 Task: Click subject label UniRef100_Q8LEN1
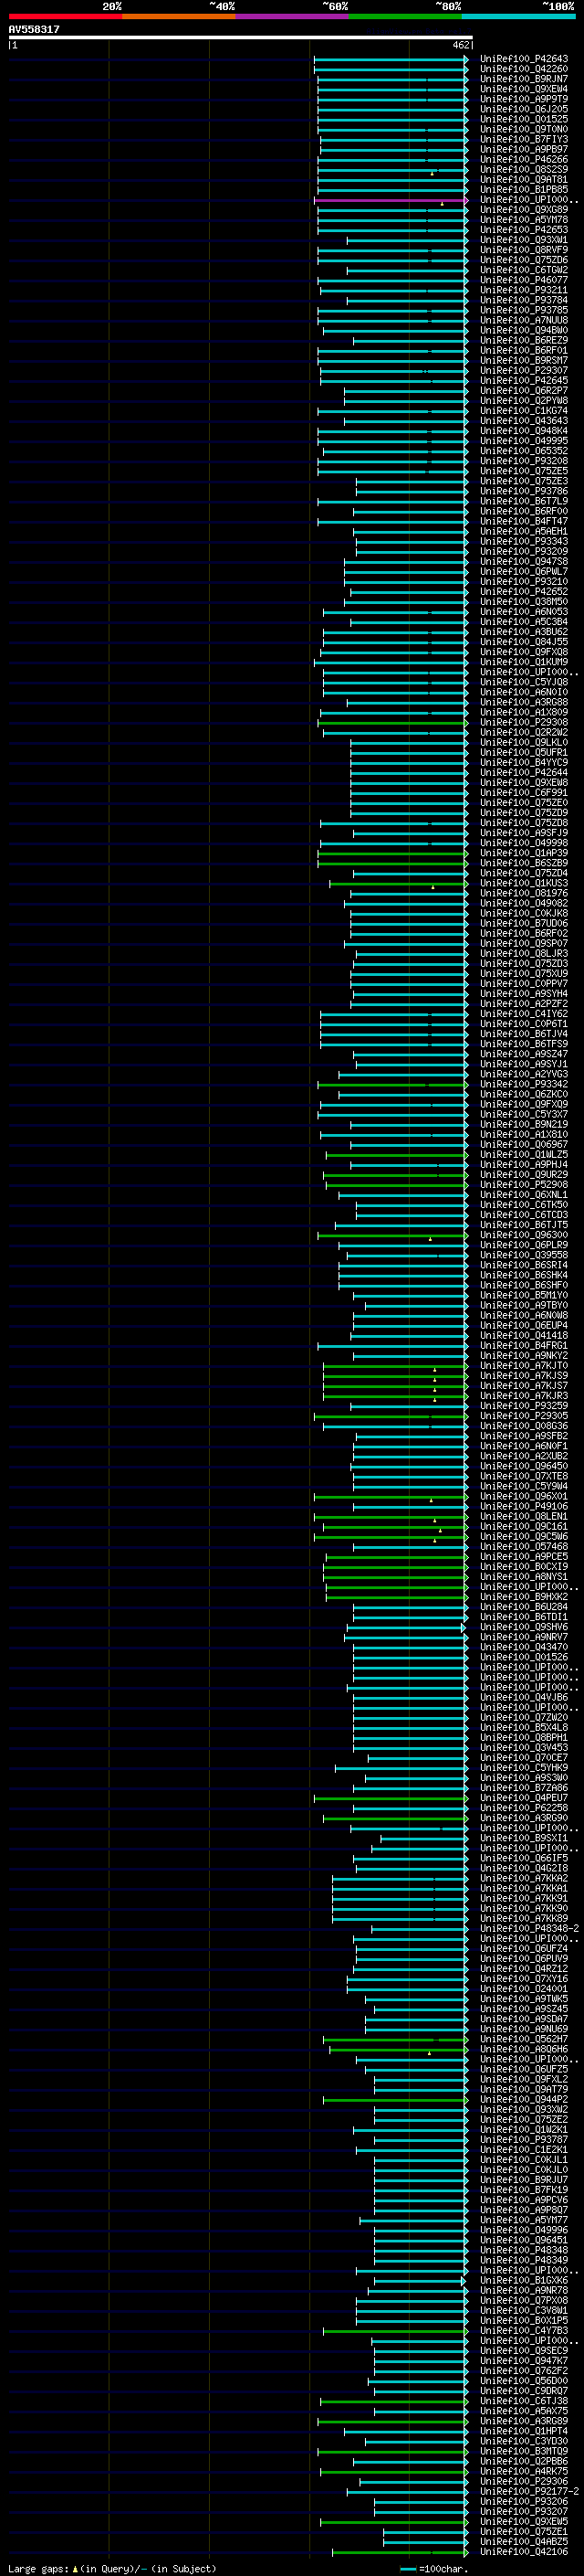tap(523, 1517)
